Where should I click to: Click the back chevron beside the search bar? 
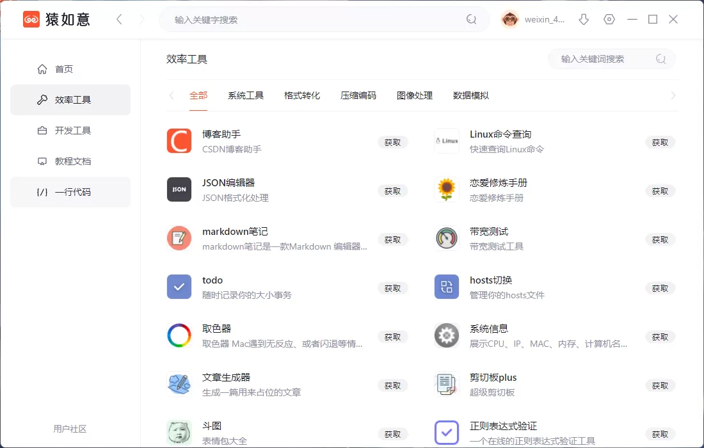(x=119, y=19)
